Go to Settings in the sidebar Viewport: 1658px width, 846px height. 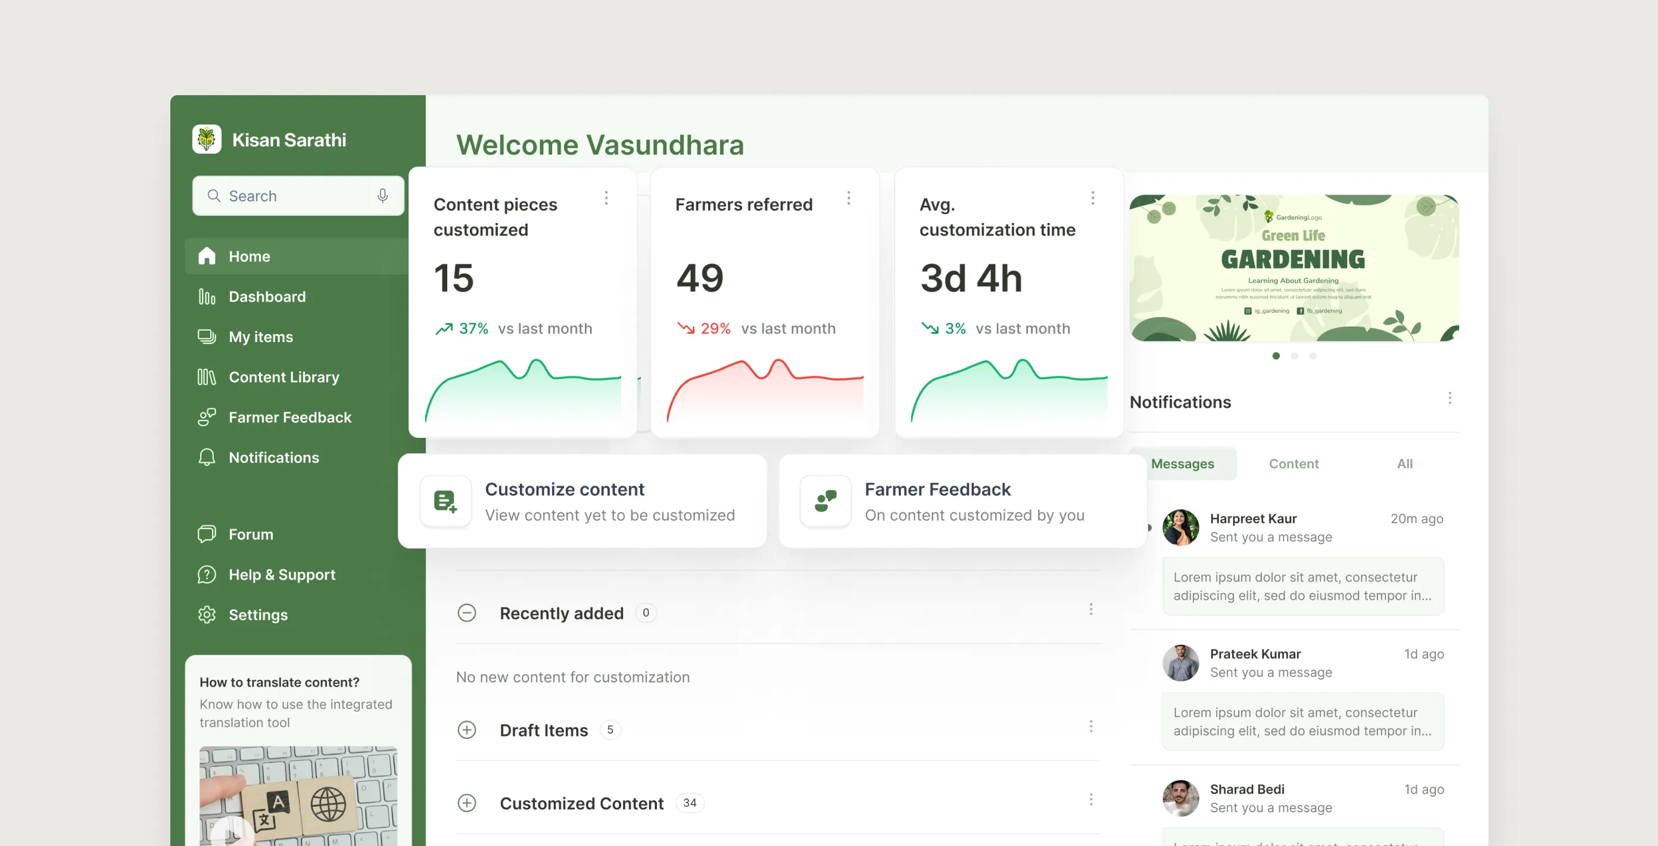coord(257,615)
